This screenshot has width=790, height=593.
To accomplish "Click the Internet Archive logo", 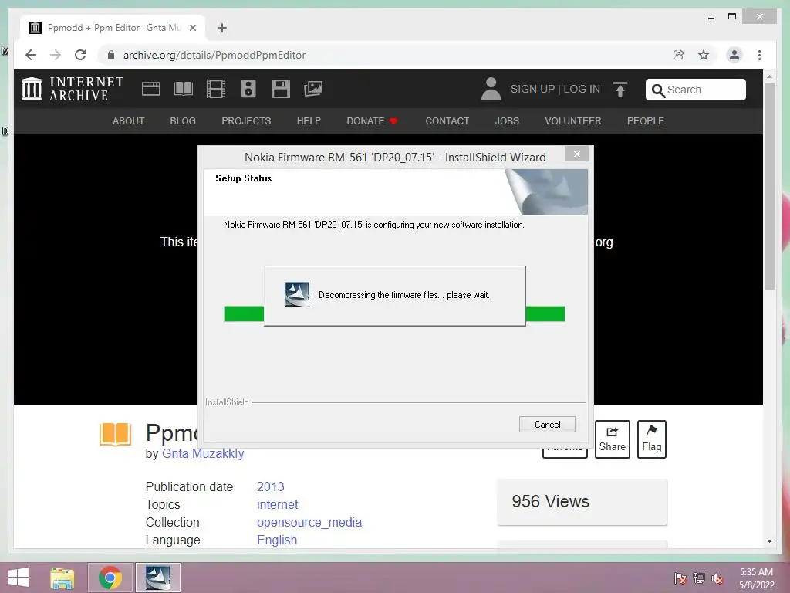I will 73,89.
